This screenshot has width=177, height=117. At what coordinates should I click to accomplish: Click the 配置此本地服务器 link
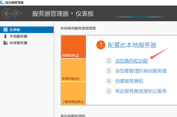(x=132, y=45)
